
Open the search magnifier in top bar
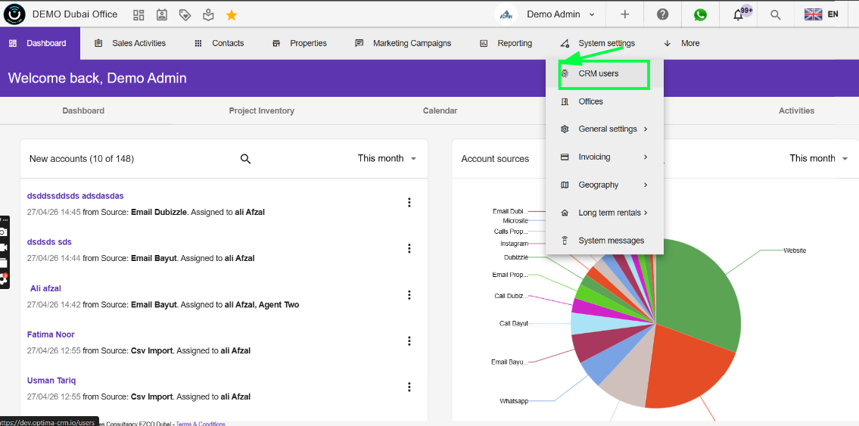click(x=775, y=15)
